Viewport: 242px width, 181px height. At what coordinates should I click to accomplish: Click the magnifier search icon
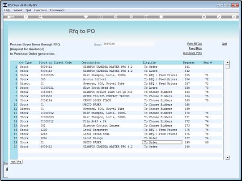[x=41, y=17]
